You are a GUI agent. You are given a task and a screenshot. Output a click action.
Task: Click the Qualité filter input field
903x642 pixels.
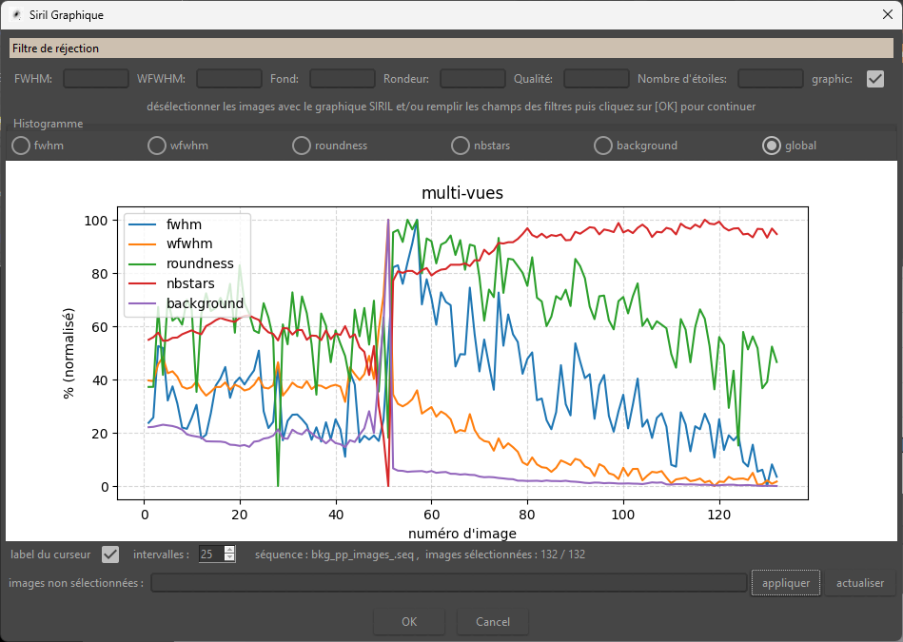point(596,78)
